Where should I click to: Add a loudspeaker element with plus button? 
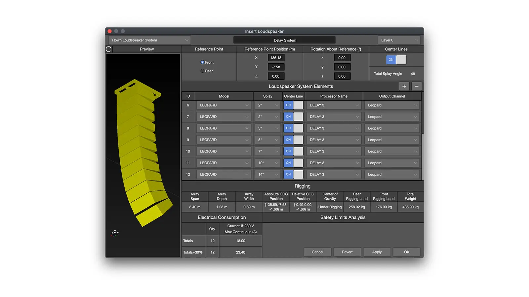[404, 86]
